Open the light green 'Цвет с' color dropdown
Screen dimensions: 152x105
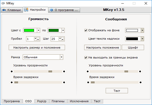[x=38, y=31]
